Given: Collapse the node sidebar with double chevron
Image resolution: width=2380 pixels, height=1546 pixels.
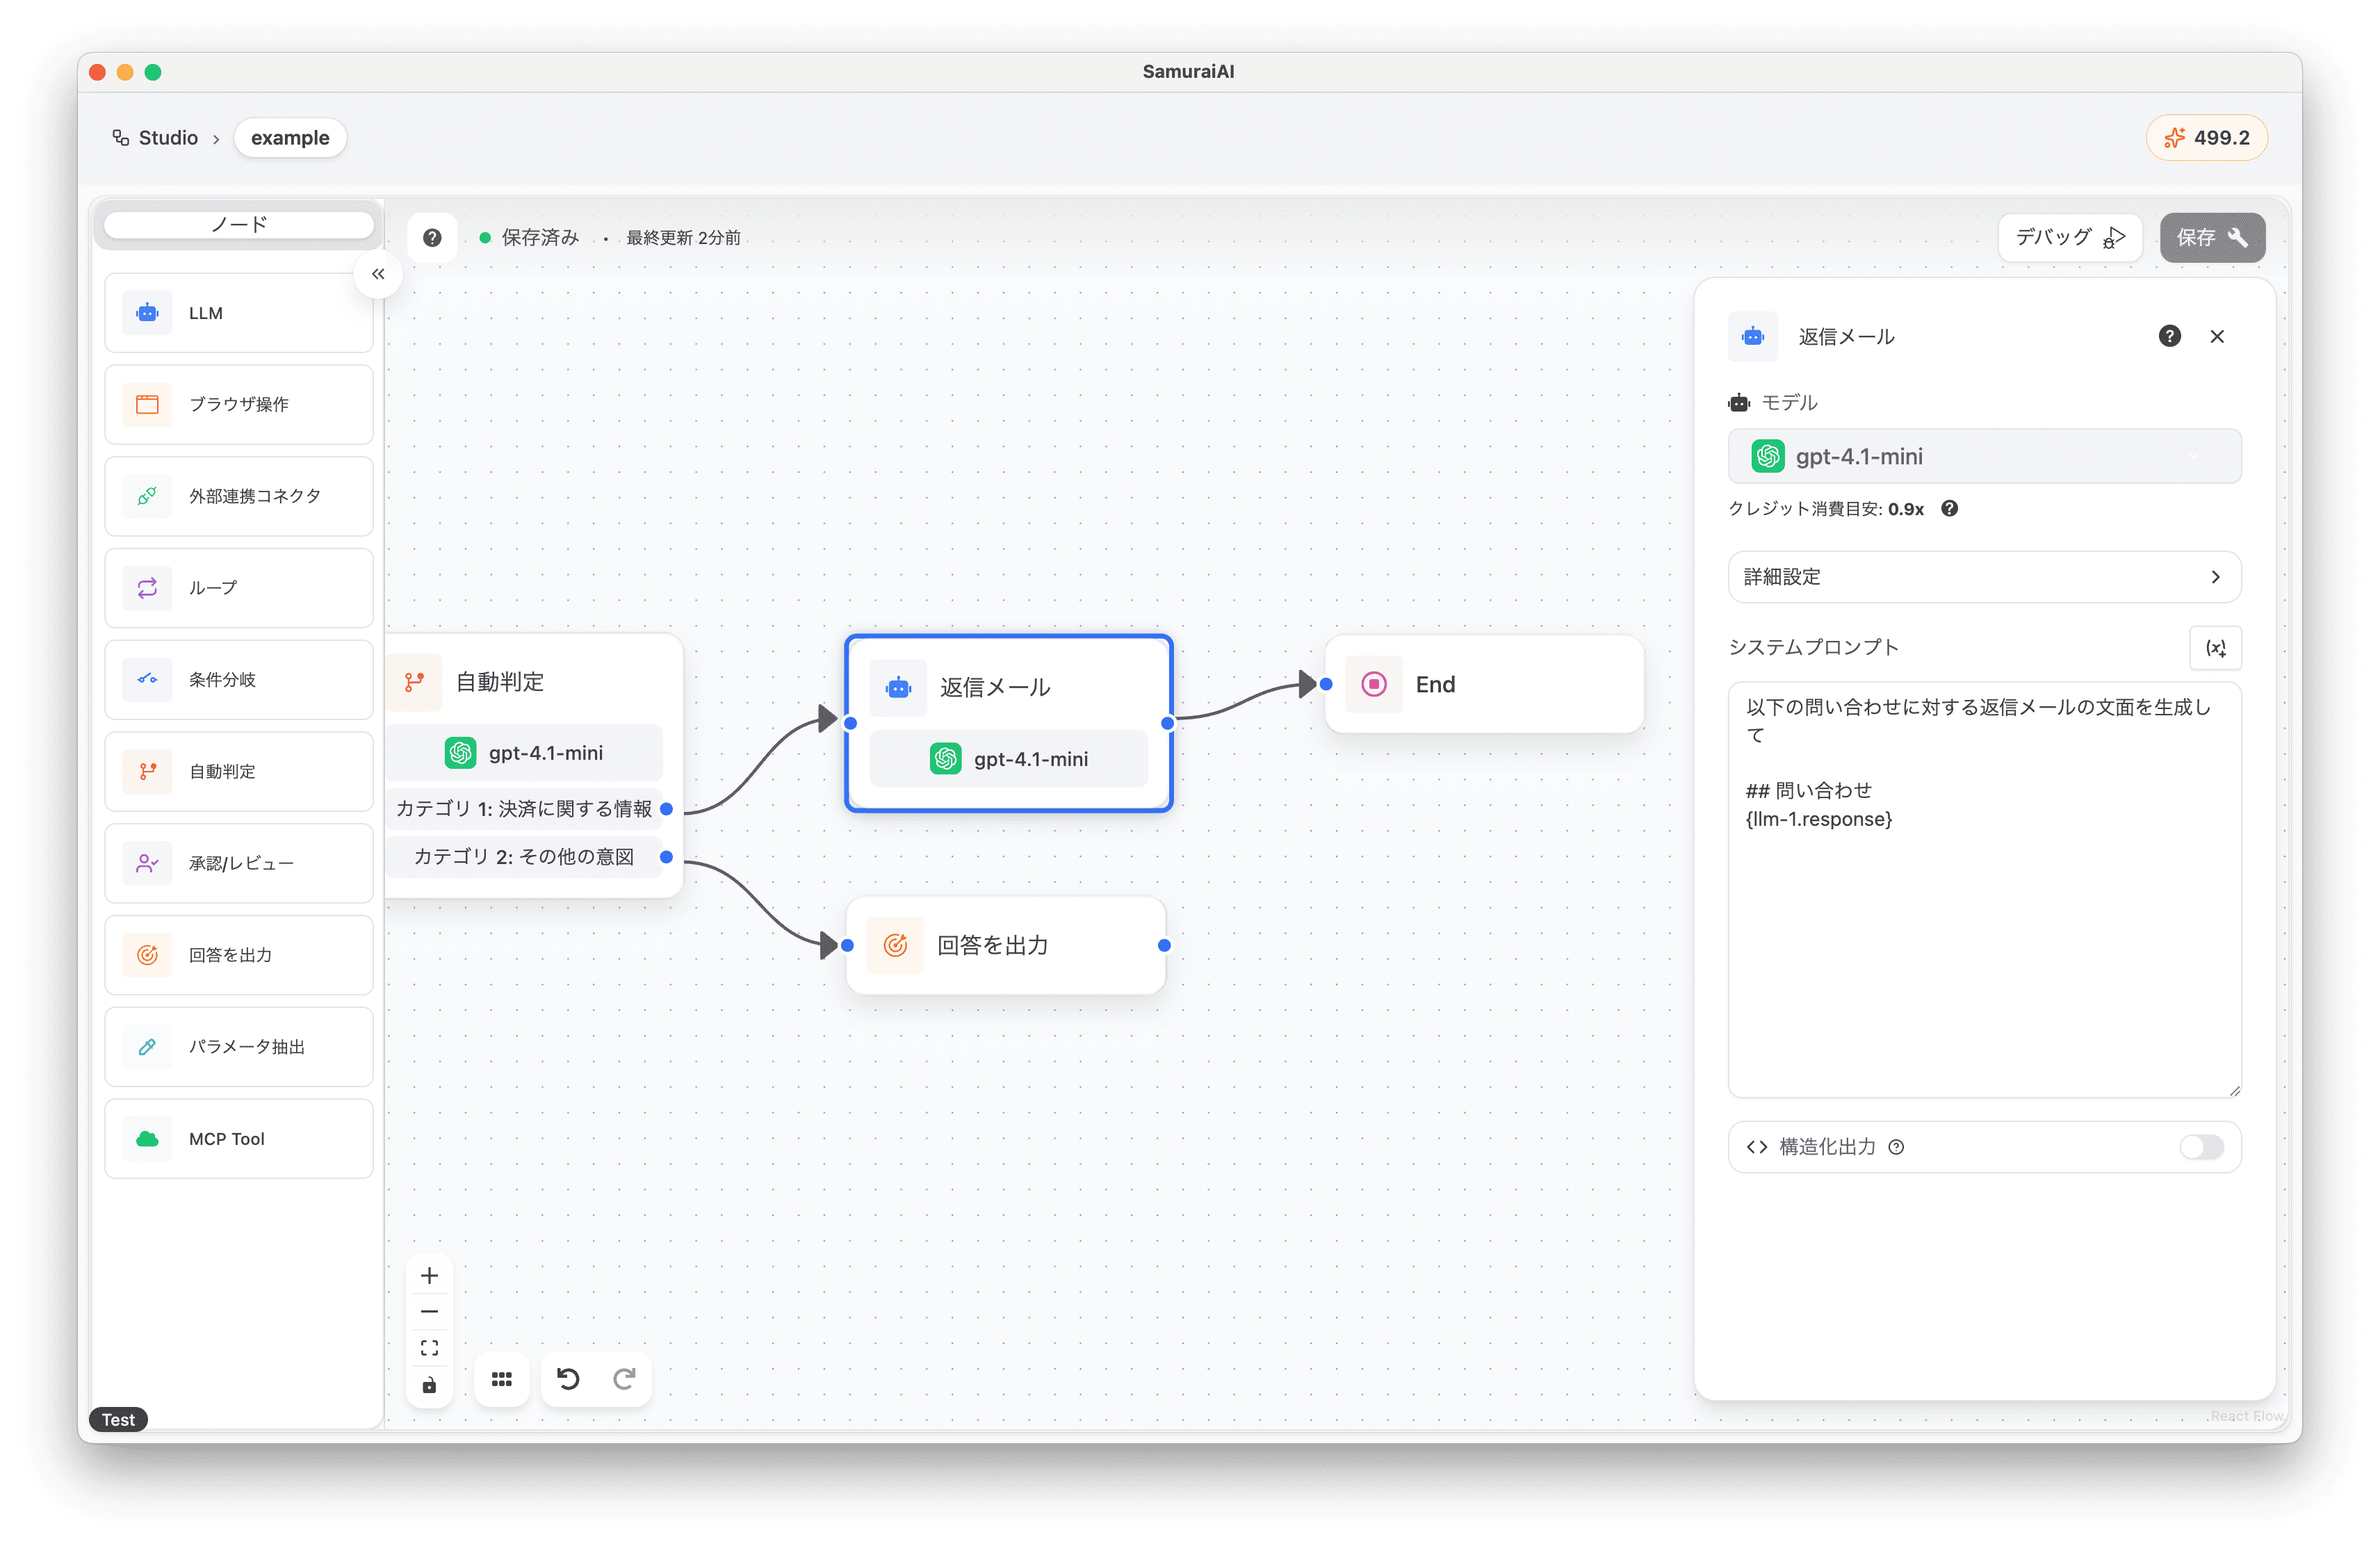Looking at the screenshot, I should coord(378,273).
